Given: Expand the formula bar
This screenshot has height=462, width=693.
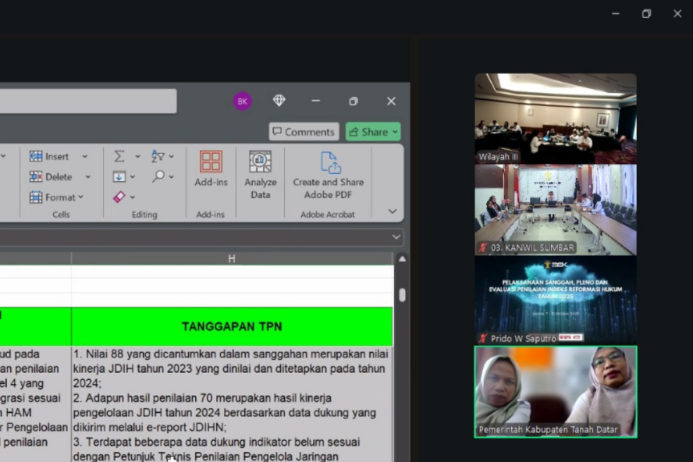Looking at the screenshot, I should click(396, 236).
